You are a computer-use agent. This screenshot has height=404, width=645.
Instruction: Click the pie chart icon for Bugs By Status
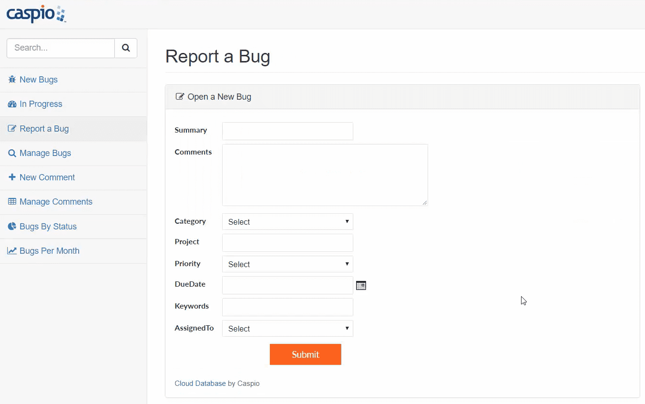point(12,227)
